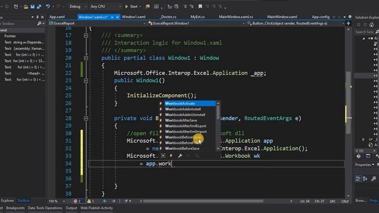The image size is (379, 213).
Task: Pin the Window1.xaml.cs tab
Action: click(112, 17)
